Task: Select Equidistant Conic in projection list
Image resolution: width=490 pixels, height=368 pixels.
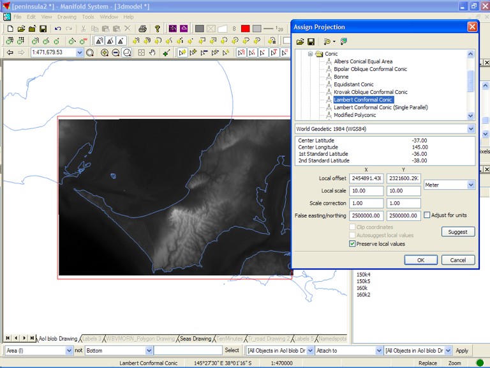Action: [353, 84]
